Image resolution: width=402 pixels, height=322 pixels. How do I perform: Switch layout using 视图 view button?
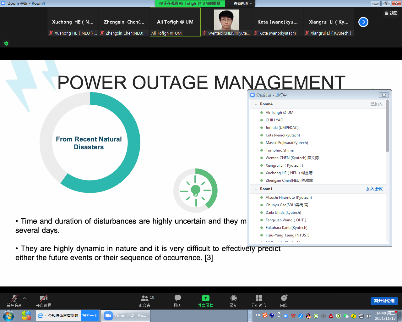(x=391, y=13)
